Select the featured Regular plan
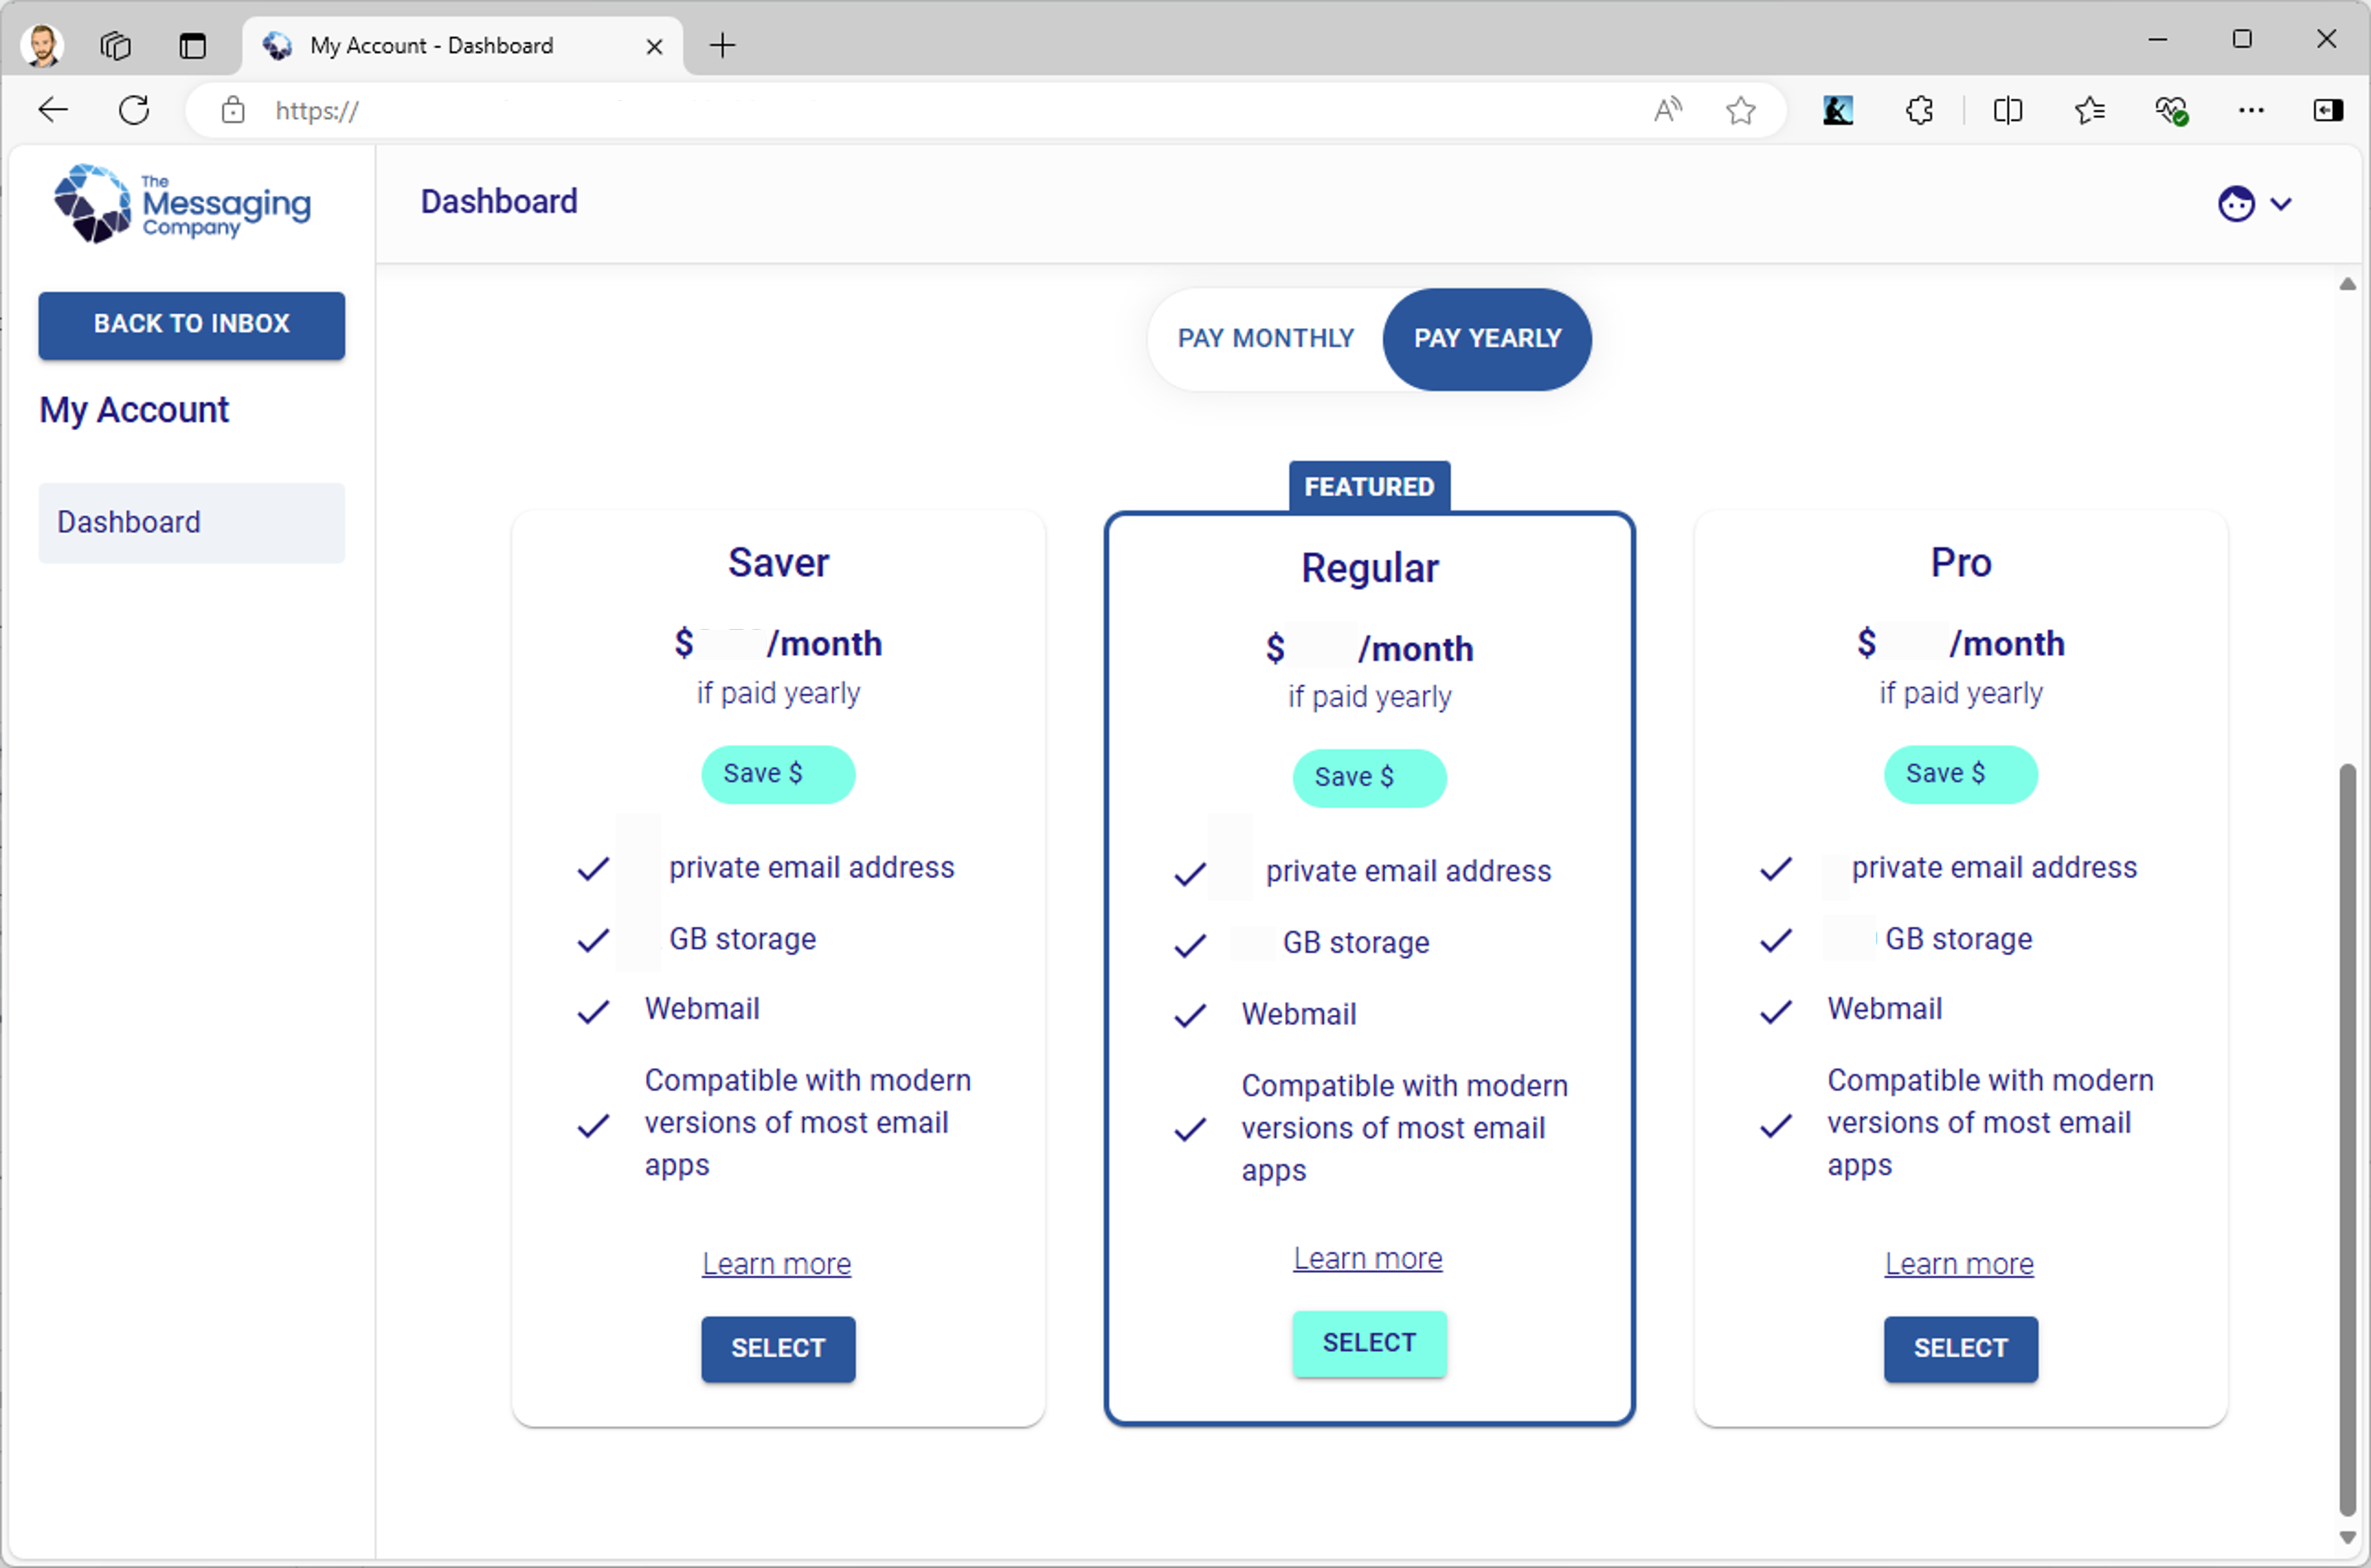This screenshot has height=1568, width=2371. pyautogui.click(x=1369, y=1343)
